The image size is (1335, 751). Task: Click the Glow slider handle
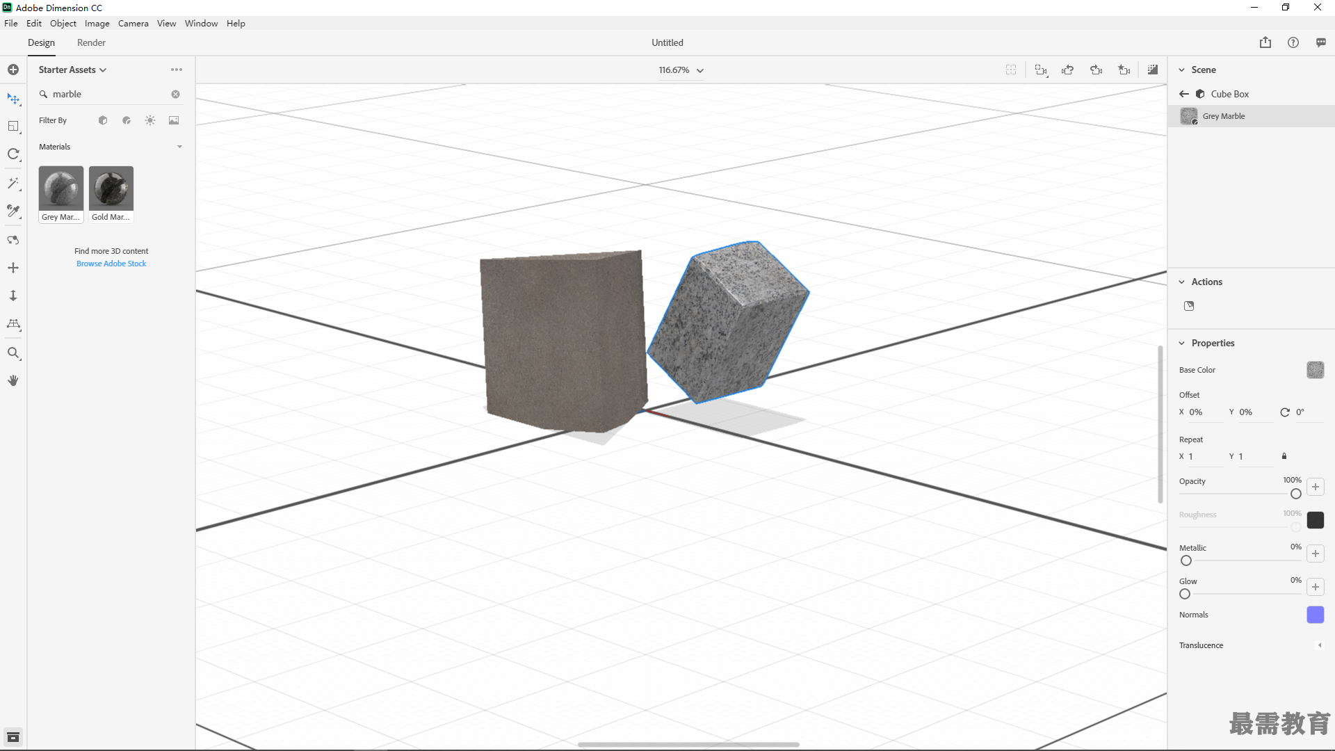(x=1185, y=594)
